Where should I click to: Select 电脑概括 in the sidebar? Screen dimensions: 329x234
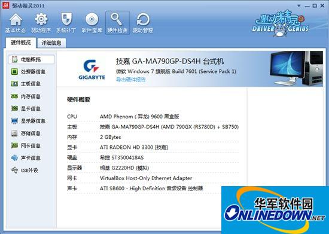[32, 59]
